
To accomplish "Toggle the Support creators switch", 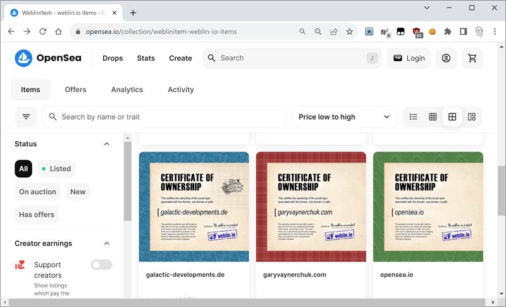I will click(x=101, y=265).
